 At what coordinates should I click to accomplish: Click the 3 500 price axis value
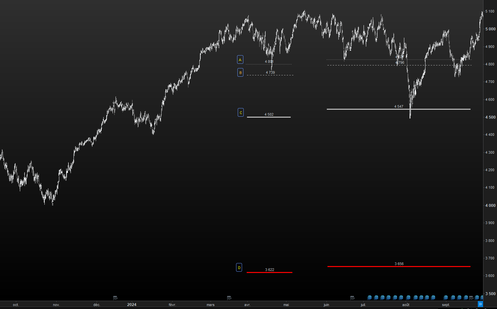point(490,294)
